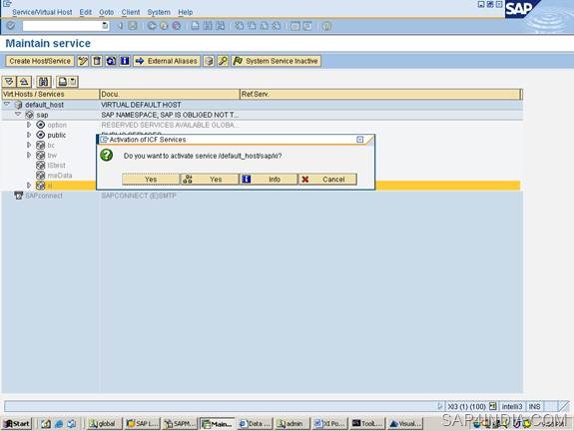Click the command input field
This screenshot has width=574, height=431.
point(62,26)
